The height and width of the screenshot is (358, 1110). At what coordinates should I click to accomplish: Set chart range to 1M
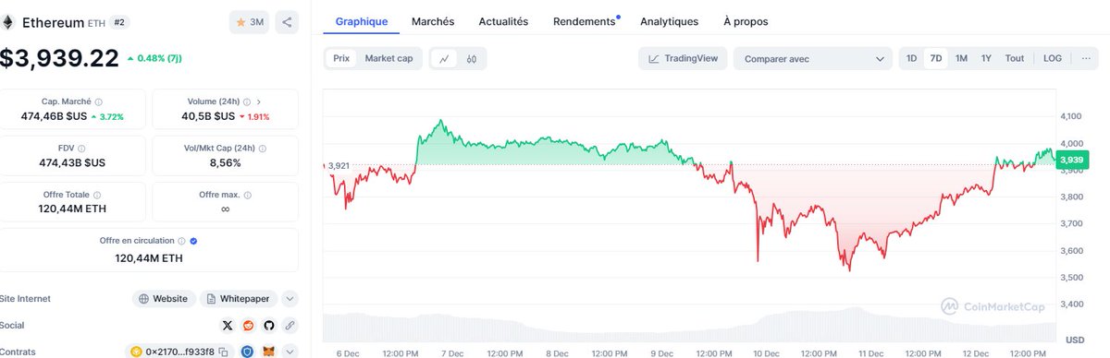(x=961, y=58)
